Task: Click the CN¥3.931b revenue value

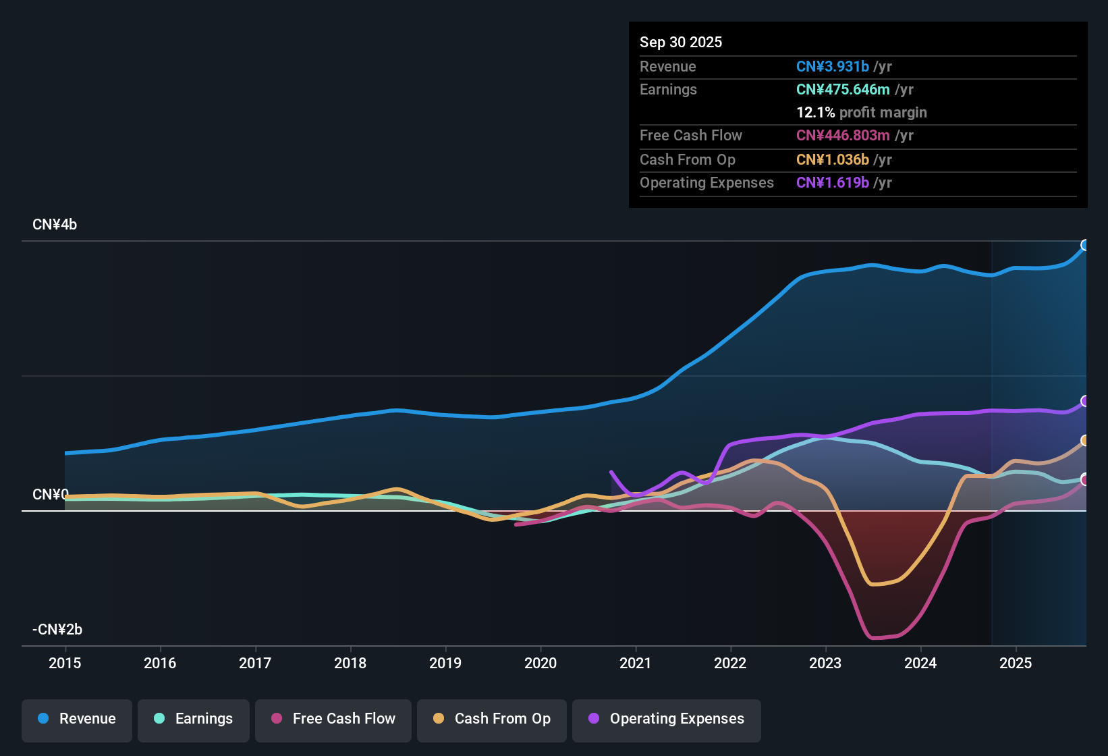Action: coord(833,66)
